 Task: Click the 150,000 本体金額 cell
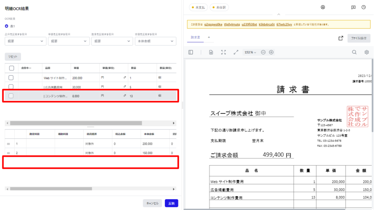[155, 153]
